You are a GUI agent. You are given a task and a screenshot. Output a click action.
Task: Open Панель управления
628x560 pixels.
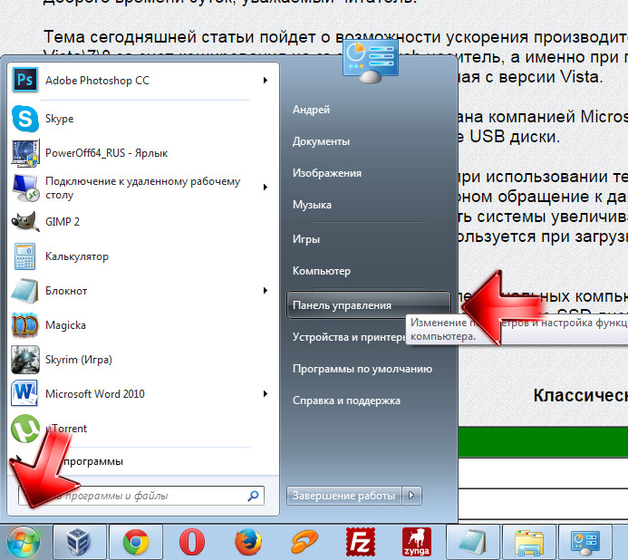click(369, 305)
